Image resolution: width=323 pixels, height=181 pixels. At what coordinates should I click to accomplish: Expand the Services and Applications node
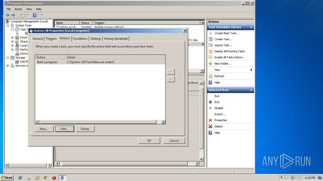point(8,66)
